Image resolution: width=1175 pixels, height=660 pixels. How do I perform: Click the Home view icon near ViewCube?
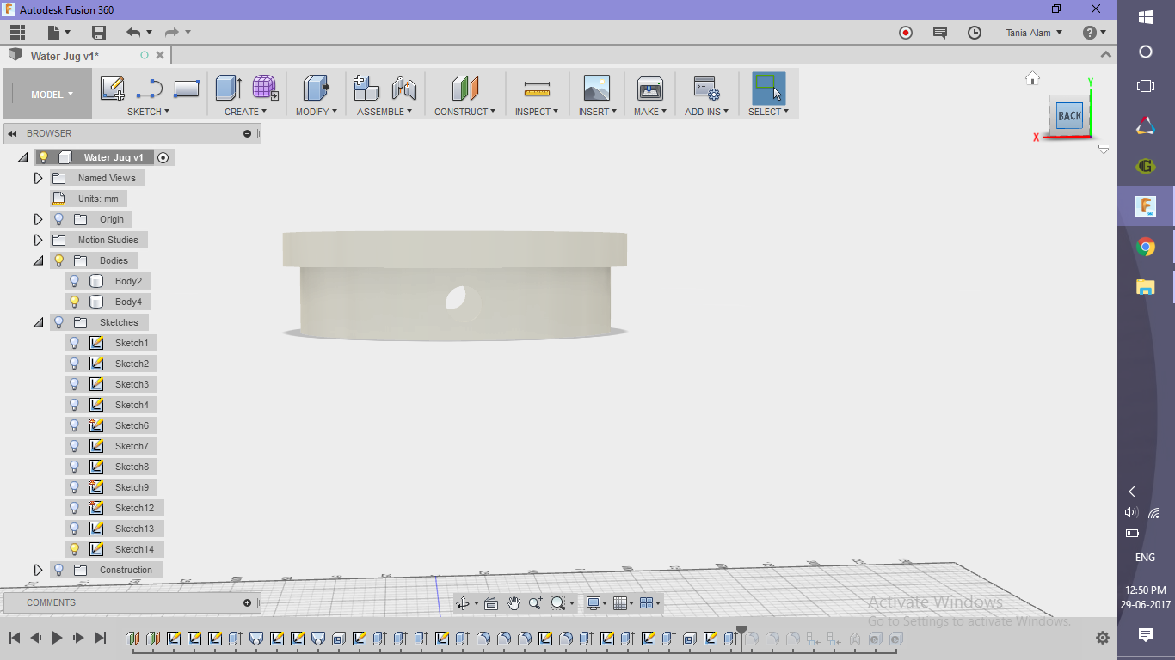(1032, 78)
